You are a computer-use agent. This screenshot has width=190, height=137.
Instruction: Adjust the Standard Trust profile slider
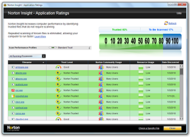[53, 48]
